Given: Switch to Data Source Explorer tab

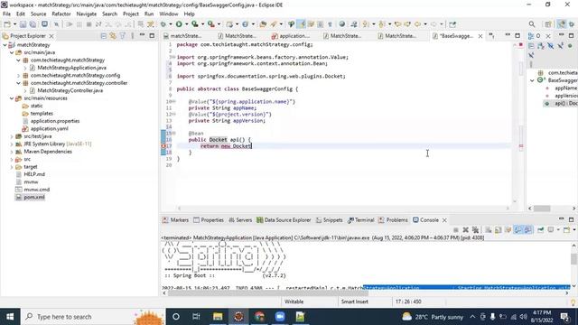Looking at the screenshot, I should pyautogui.click(x=284, y=220).
